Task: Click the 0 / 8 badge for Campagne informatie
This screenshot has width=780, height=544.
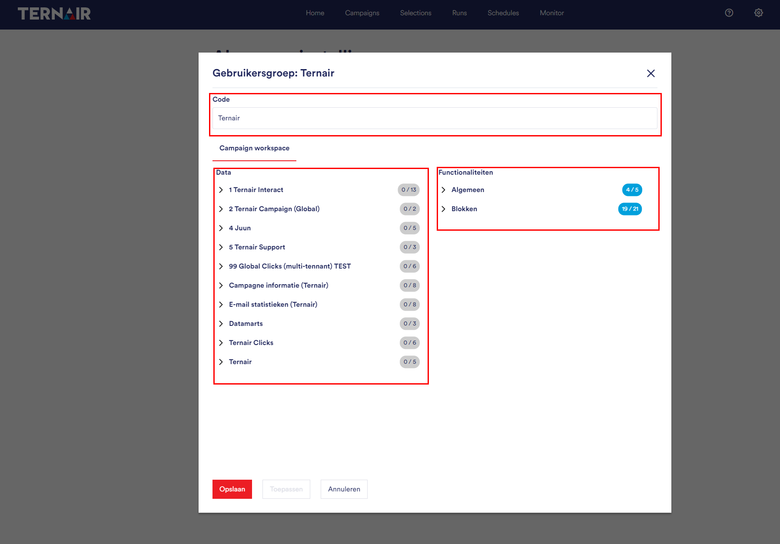Action: pos(410,285)
